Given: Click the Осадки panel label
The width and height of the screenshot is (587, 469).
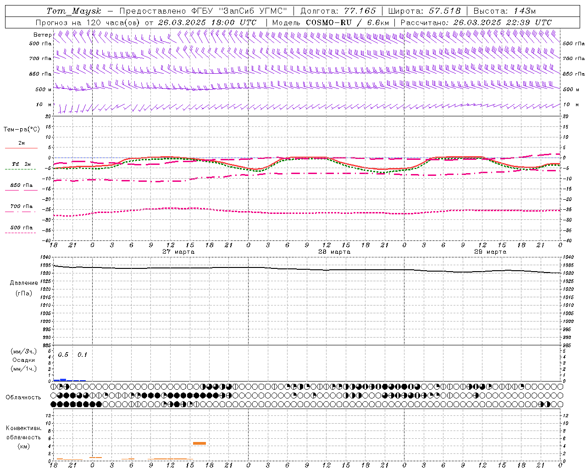Looking at the screenshot, I should coord(24,360).
